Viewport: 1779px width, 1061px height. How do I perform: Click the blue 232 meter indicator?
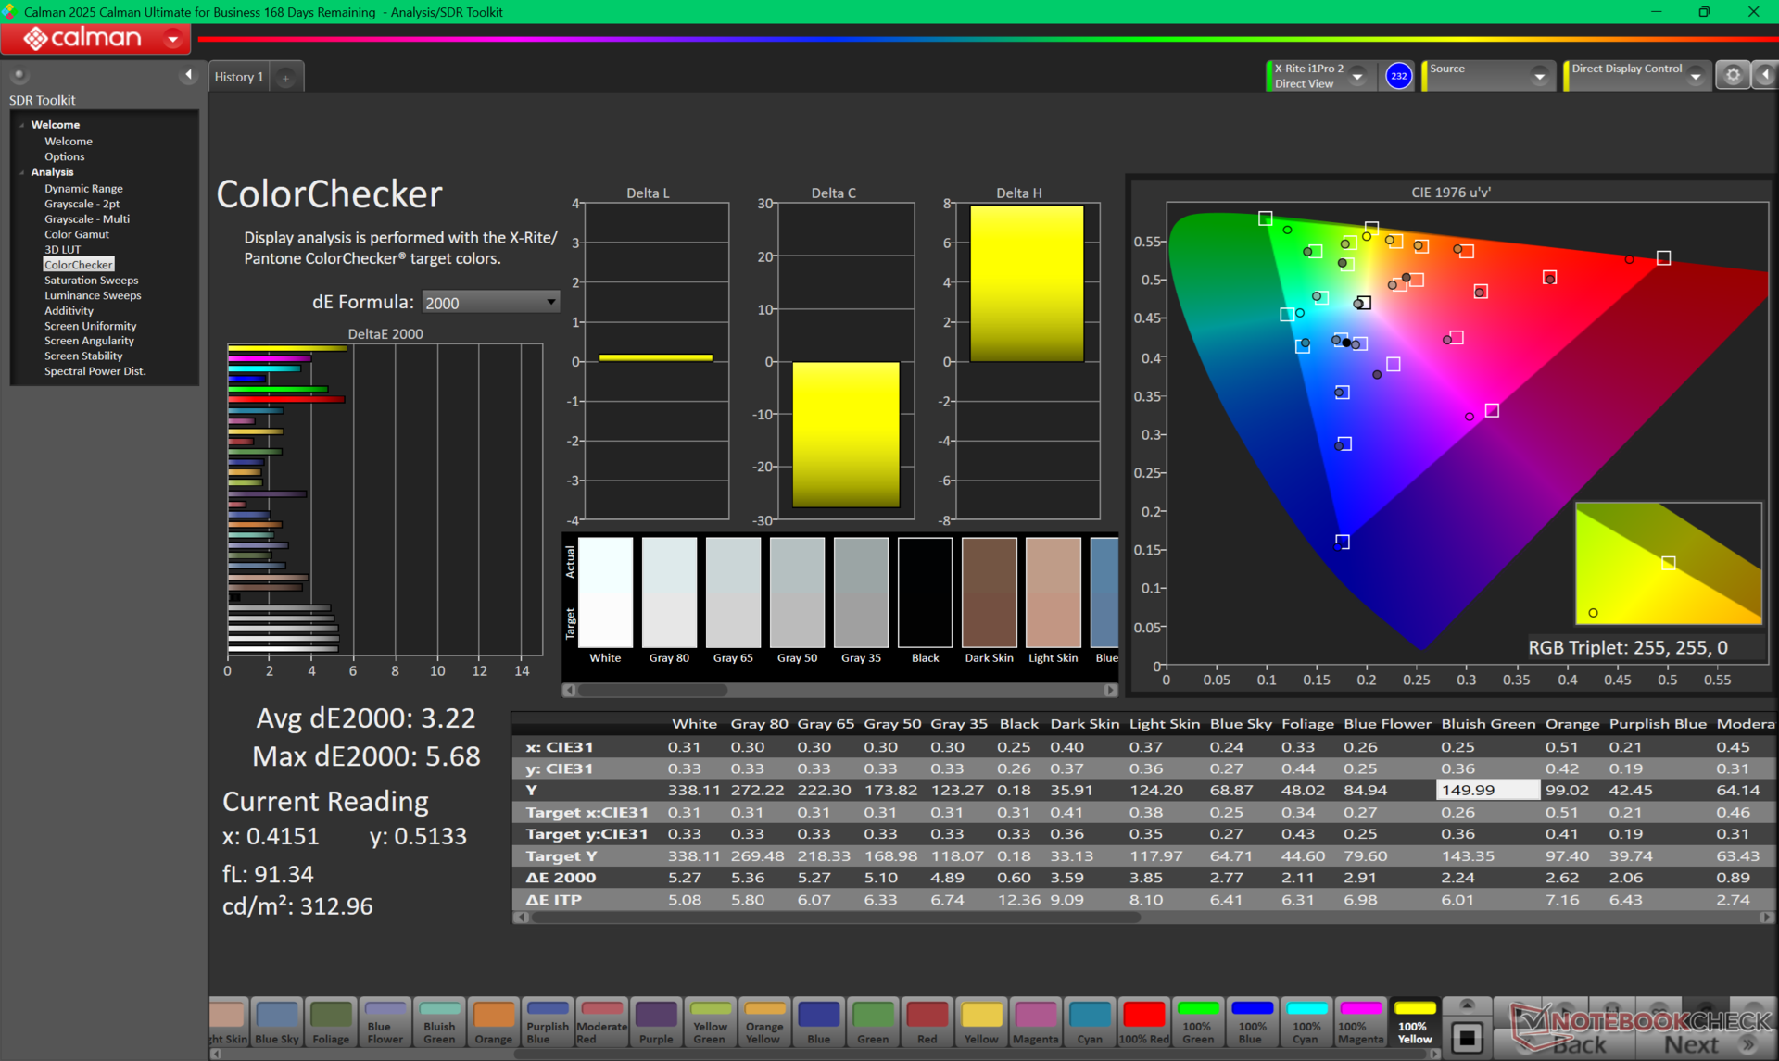pos(1398,76)
